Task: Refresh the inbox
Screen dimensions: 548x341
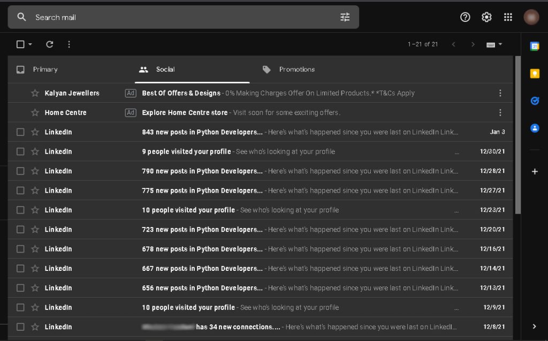Action: click(50, 44)
